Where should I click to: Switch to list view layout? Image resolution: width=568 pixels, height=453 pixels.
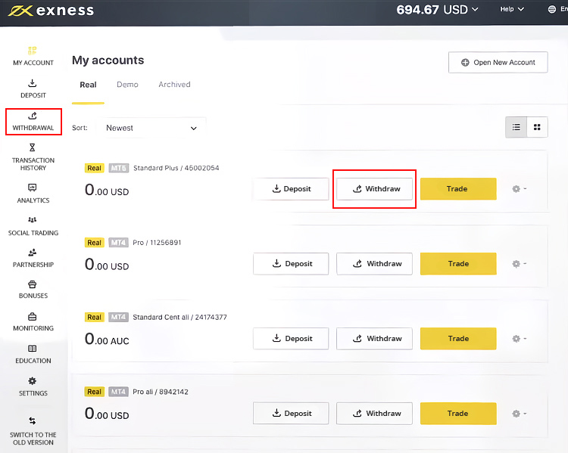pyautogui.click(x=517, y=127)
